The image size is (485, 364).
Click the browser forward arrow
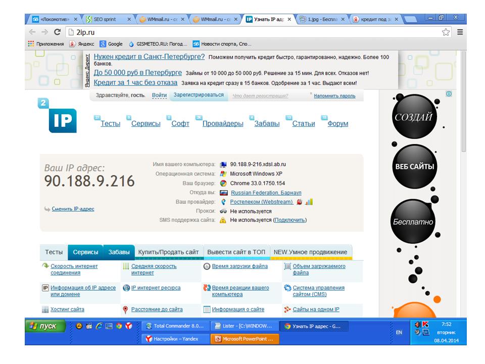[45, 32]
